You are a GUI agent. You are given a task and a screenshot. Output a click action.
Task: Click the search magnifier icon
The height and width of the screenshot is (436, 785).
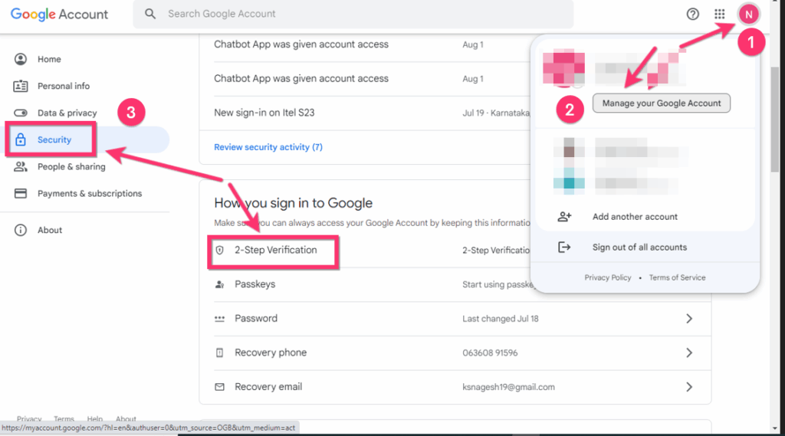point(150,14)
